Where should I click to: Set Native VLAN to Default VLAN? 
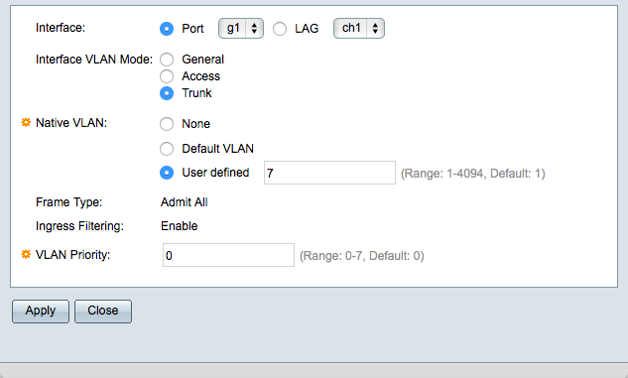(167, 149)
